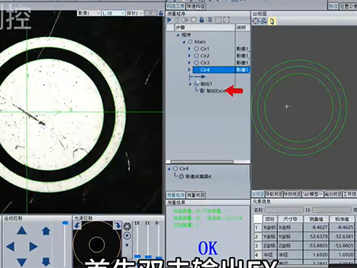The height and width of the screenshot is (268, 357).
Task: Select the 影像采集圆4 item in detail tree
Action: [x=198, y=177]
